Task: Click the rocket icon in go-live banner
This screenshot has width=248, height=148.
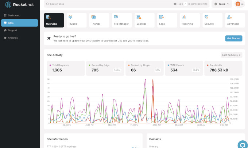Action: [x=49, y=38]
